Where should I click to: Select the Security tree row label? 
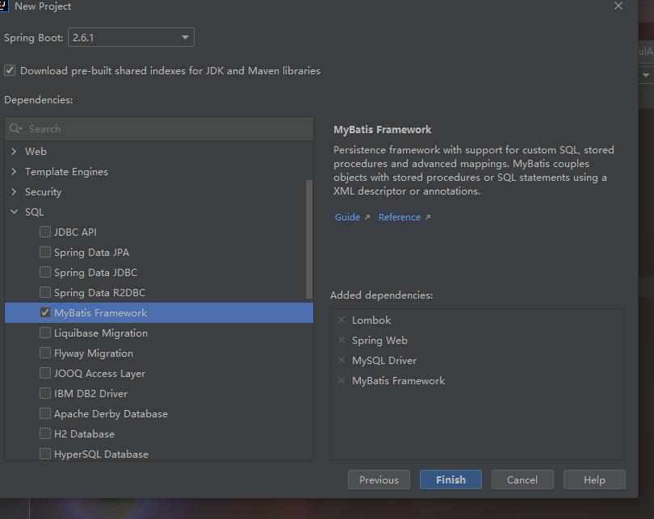pos(43,192)
